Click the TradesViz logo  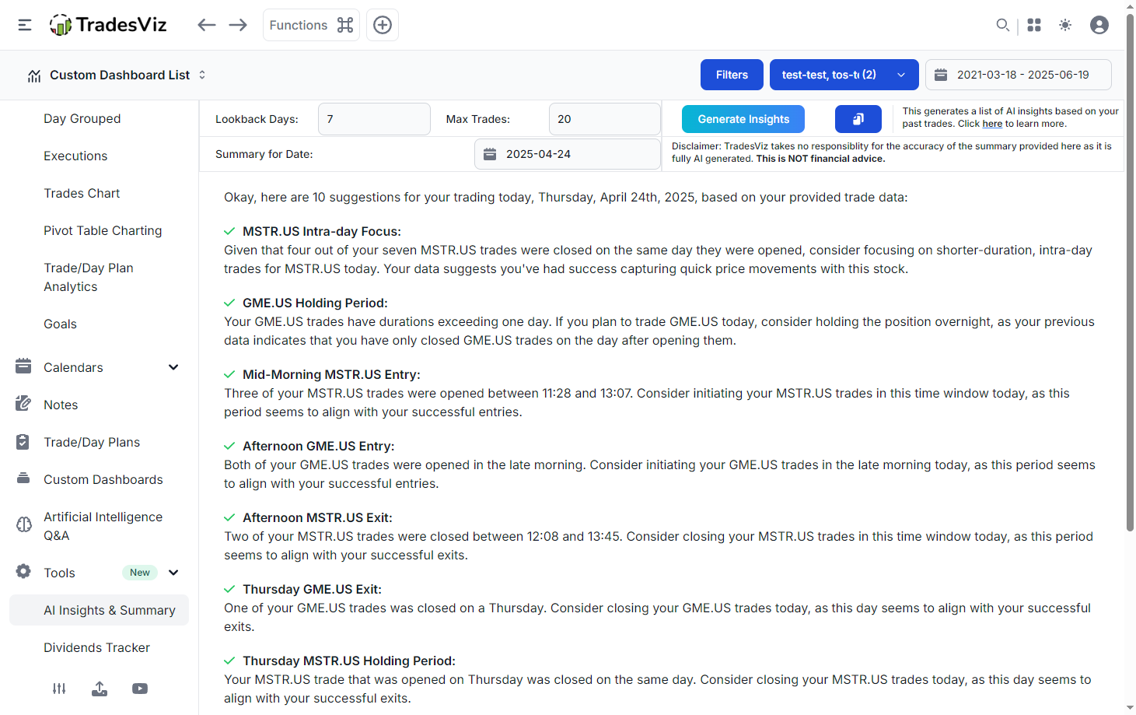click(108, 25)
